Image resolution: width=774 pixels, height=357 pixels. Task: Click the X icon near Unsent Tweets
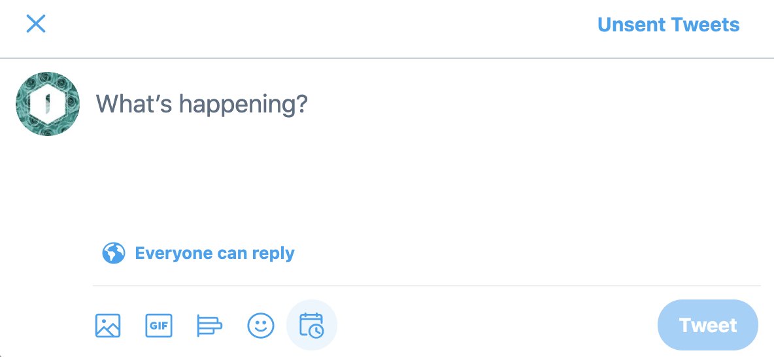35,24
